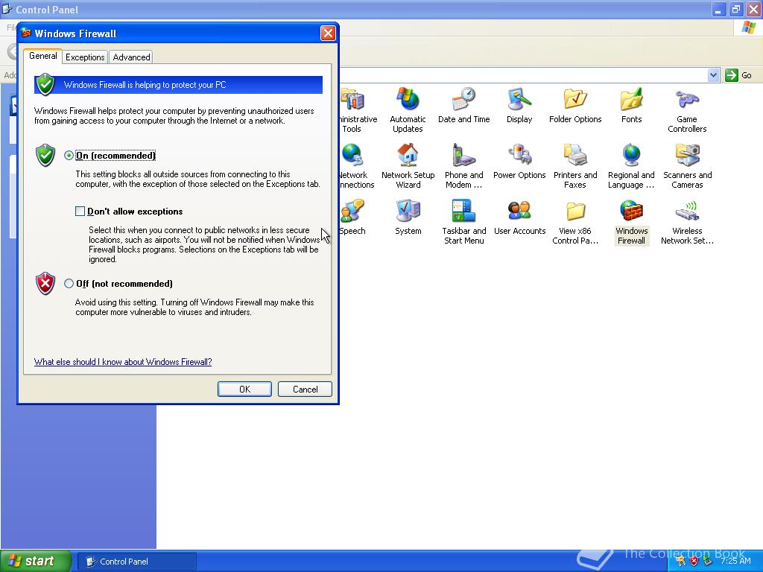This screenshot has width=763, height=572.
Task: Open the Power Options icon
Action: click(519, 155)
